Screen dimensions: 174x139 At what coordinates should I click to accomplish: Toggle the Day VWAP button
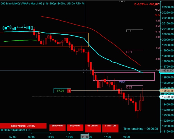click(75, 128)
